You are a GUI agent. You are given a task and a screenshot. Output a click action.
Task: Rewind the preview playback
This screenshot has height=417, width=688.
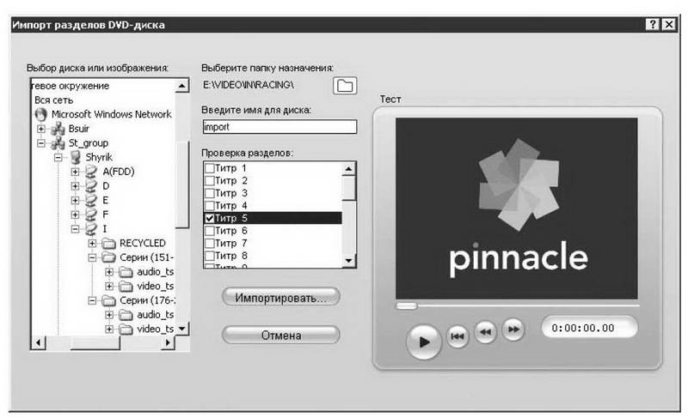point(485,332)
